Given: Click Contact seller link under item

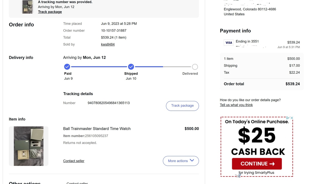Looking at the screenshot, I should [x=74, y=161].
